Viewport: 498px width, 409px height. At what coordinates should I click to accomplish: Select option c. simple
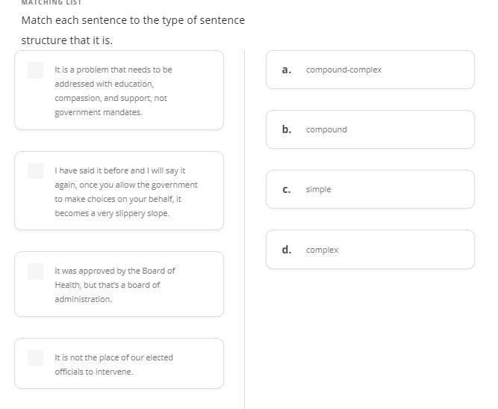(370, 189)
